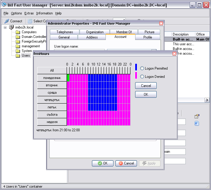Switch to the General tab

tap(64, 37)
